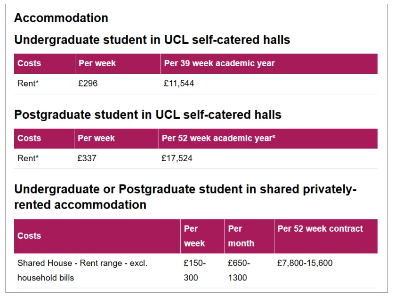Image resolution: width=394 pixels, height=296 pixels.
Task: Select the £11,544 academic year rent cell
Action: [x=179, y=84]
